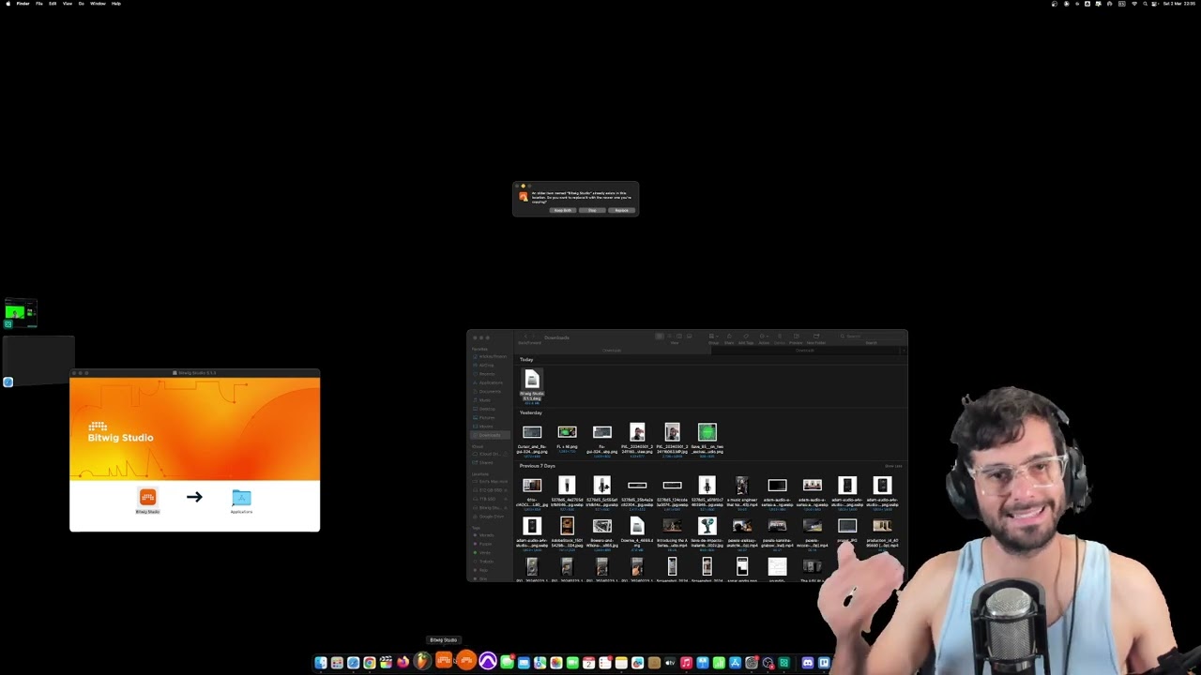
Task: Click the Add Tags icon in Finder toolbar
Action: tap(746, 336)
